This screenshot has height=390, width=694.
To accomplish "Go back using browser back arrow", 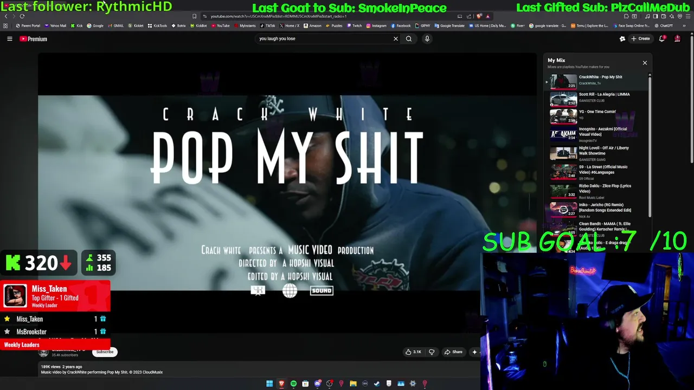I will click(x=6, y=16).
